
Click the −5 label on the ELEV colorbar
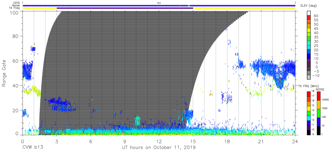[316, 71]
